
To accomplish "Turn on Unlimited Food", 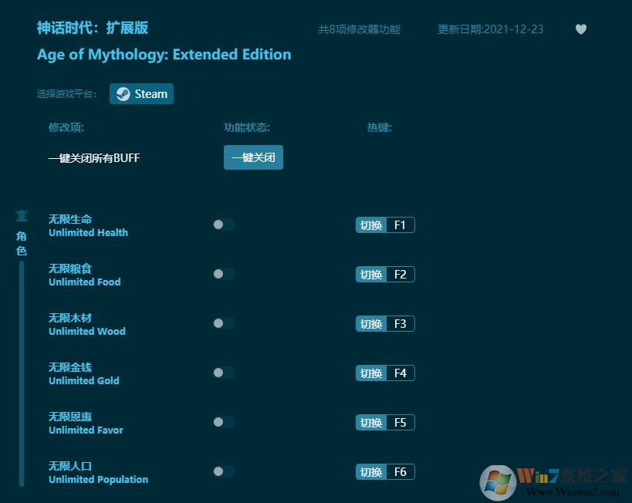I will (x=223, y=274).
